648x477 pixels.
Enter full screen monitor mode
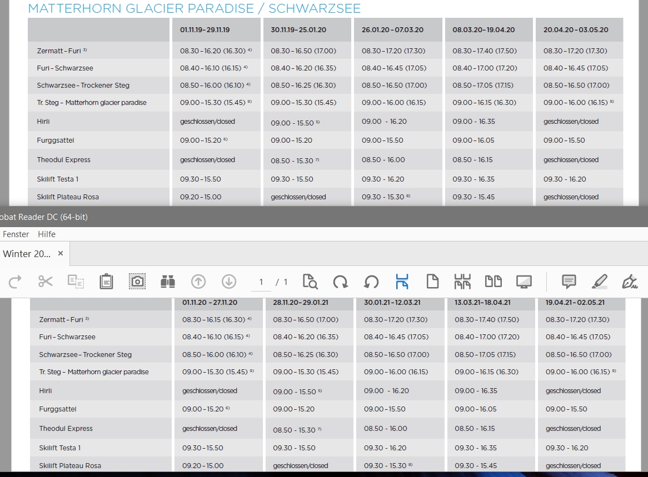point(524,282)
